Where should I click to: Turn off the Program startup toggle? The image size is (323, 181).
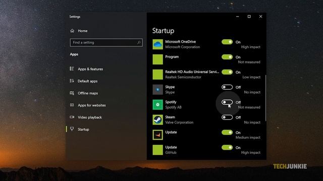pyautogui.click(x=227, y=57)
